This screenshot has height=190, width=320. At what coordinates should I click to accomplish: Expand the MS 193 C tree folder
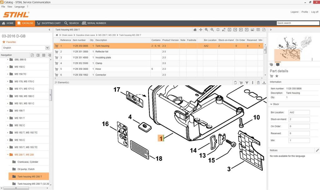pos(8,140)
